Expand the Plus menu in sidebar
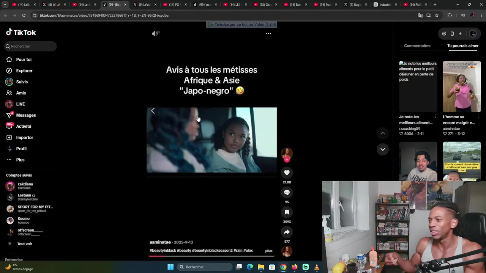 [20, 160]
